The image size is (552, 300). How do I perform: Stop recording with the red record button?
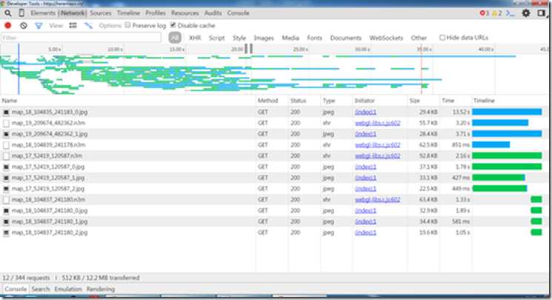7,25
